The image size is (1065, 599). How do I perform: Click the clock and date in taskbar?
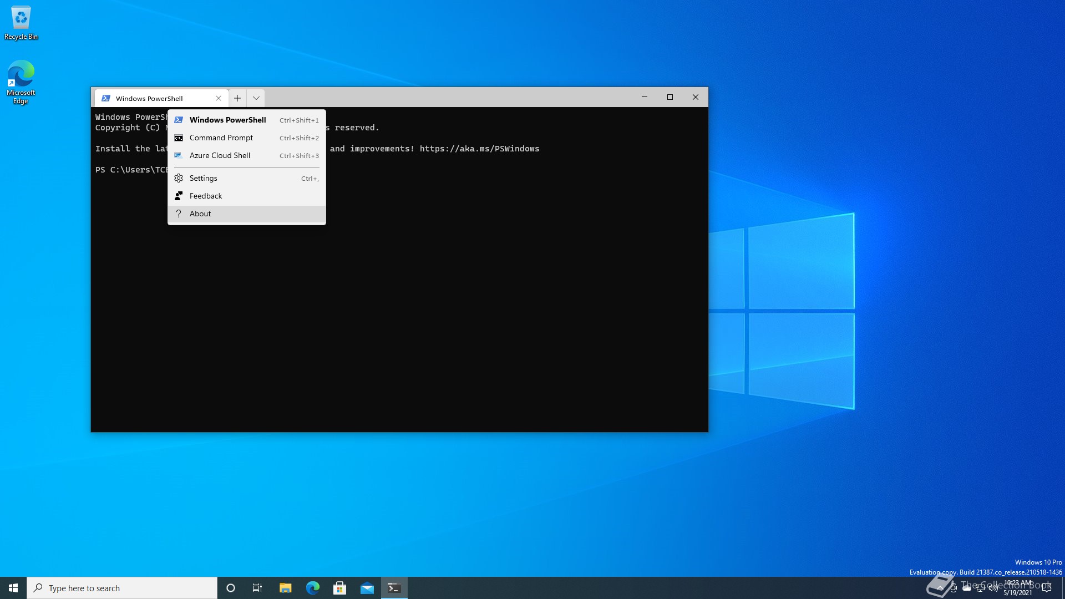click(x=1018, y=588)
